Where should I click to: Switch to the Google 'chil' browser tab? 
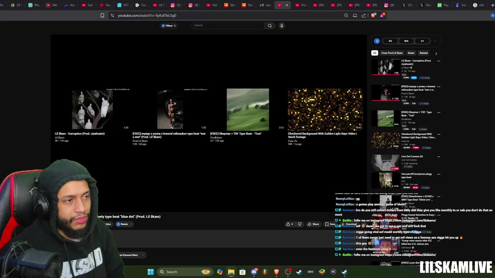pyautogui.click(x=479, y=5)
